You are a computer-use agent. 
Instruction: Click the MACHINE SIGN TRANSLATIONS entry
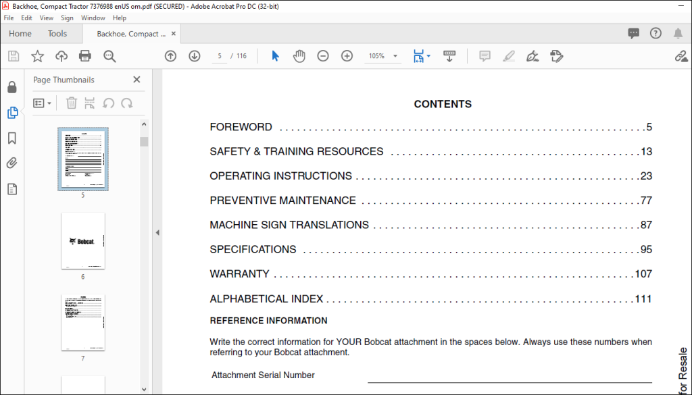click(430, 225)
